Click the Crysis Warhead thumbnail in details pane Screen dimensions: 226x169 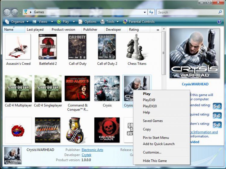[x=13, y=155]
